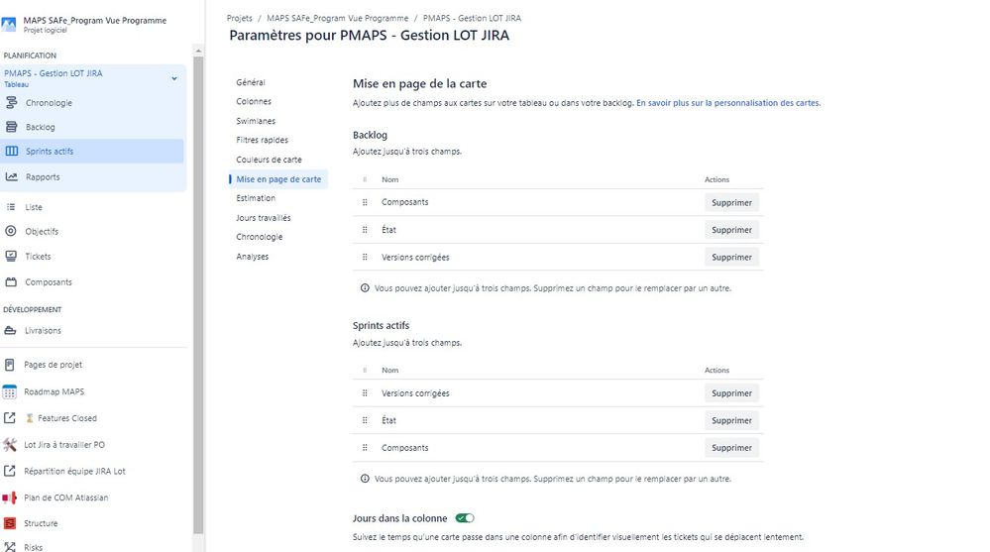This screenshot has height=552, width=990.
Task: Toggle the Jours dans la colonne switch
Action: [x=465, y=517]
